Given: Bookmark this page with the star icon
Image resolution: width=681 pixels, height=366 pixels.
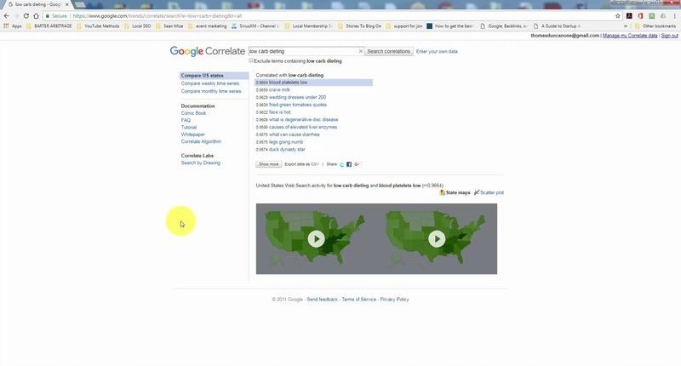Looking at the screenshot, I should [617, 15].
